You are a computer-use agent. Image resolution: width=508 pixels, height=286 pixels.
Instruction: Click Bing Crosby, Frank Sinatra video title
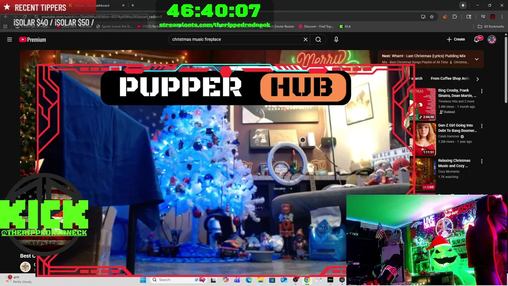pyautogui.click(x=457, y=93)
